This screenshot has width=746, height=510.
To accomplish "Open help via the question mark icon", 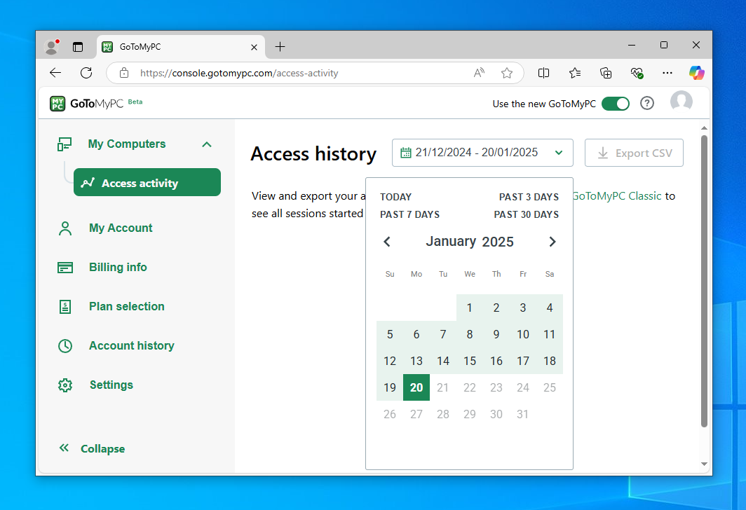I will click(x=646, y=103).
